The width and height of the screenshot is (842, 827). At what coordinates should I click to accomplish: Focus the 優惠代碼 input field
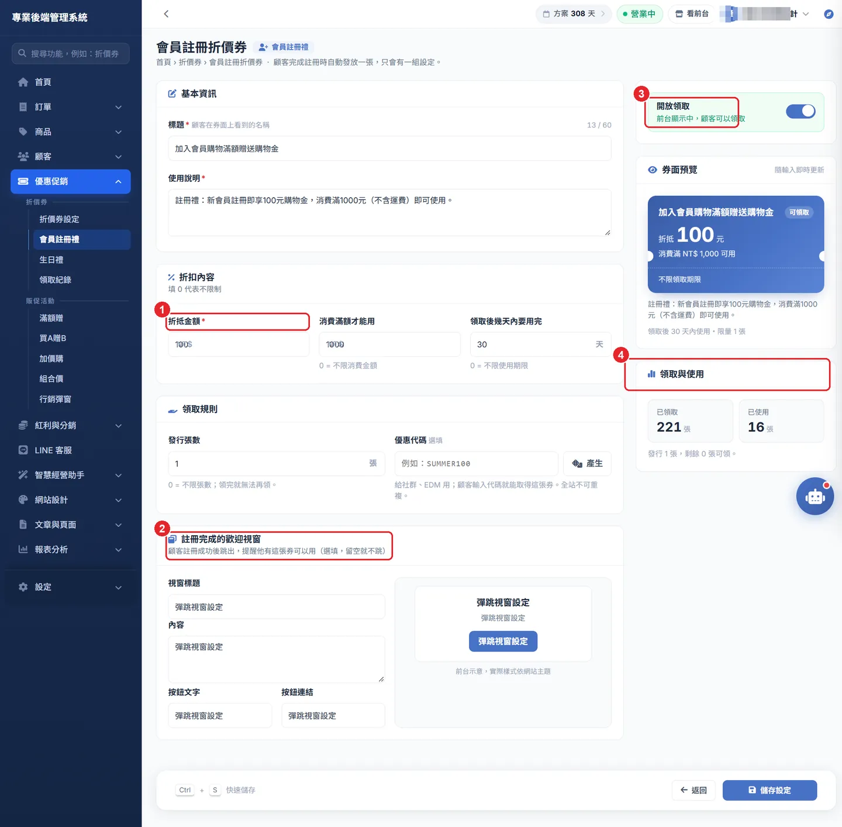coord(476,463)
